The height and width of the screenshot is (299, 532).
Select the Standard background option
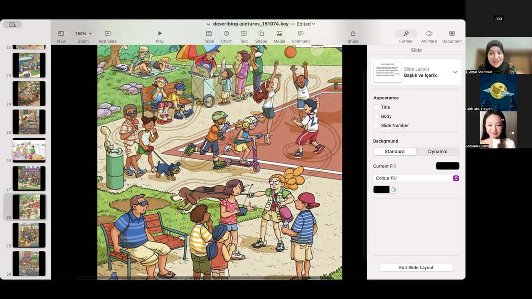[x=394, y=152]
